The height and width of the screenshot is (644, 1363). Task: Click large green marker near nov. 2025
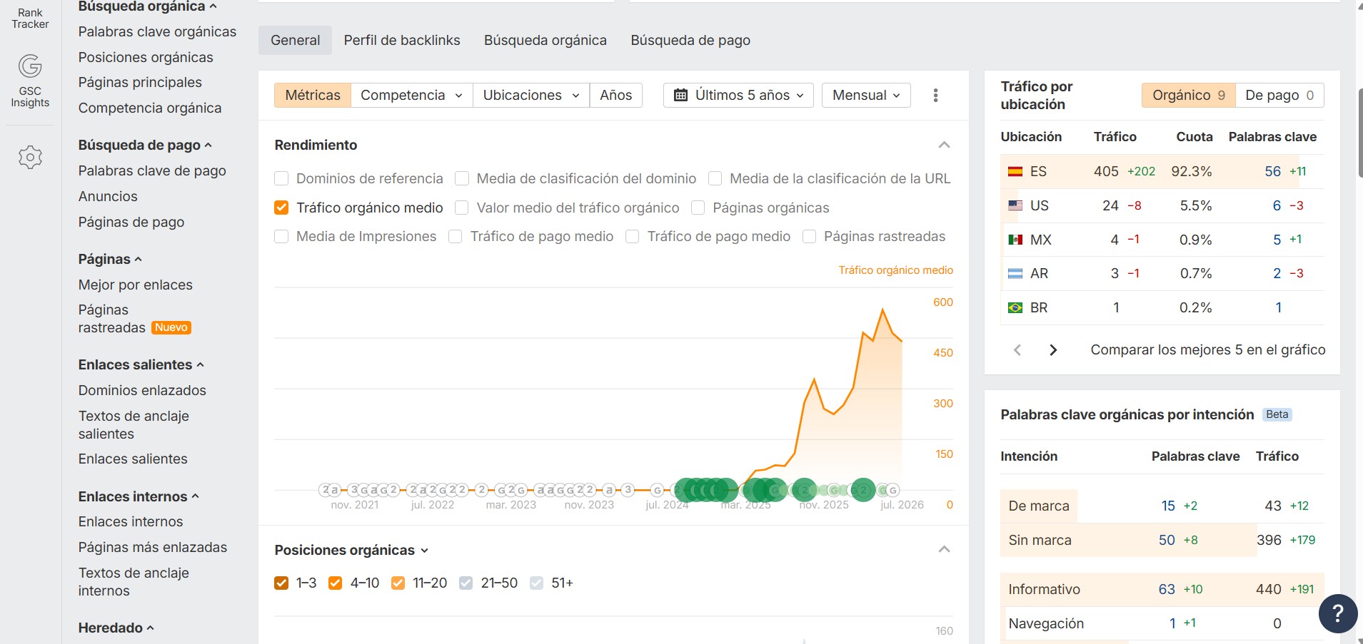tap(804, 490)
